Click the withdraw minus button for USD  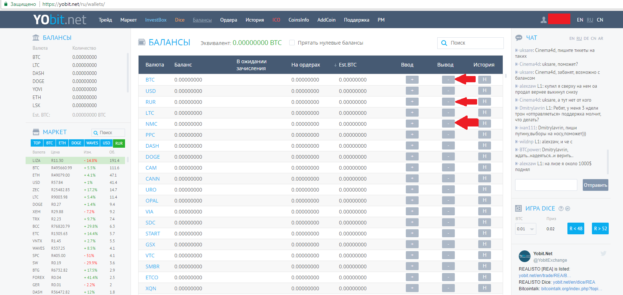point(448,91)
